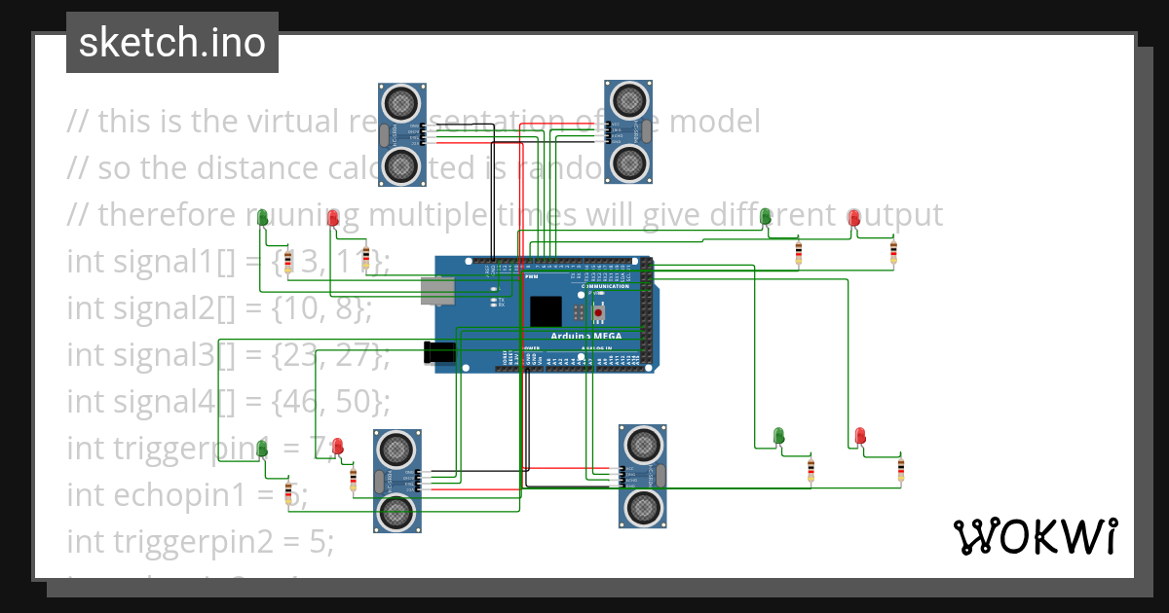Select the bottom-right red LED
Image resolution: width=1169 pixels, height=613 pixels.
coord(859,435)
